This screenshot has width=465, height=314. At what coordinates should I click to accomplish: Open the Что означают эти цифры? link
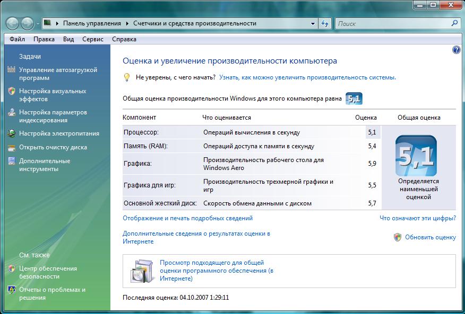click(417, 218)
